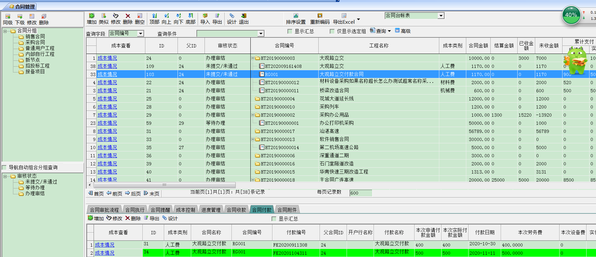This screenshot has height=257, width=596.
Task: Click the 合同金额 column header
Action: [478, 46]
